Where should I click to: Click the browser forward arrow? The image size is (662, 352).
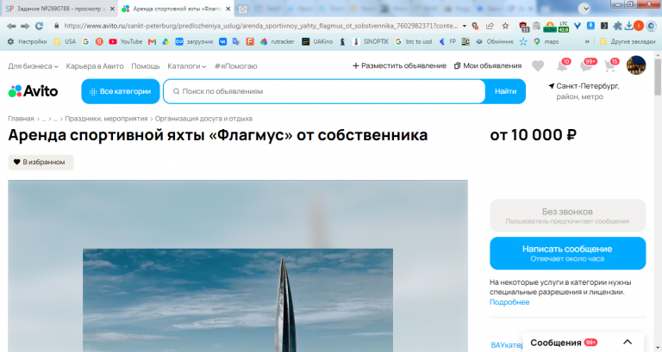point(25,26)
